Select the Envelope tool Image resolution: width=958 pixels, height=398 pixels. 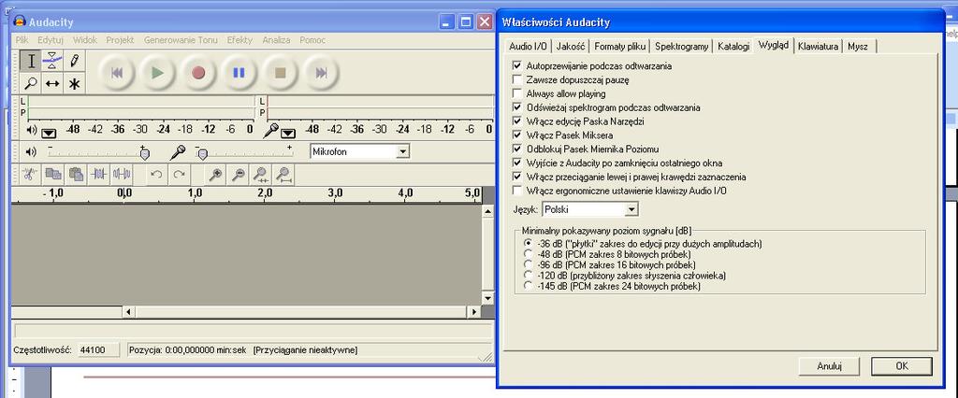tap(52, 61)
